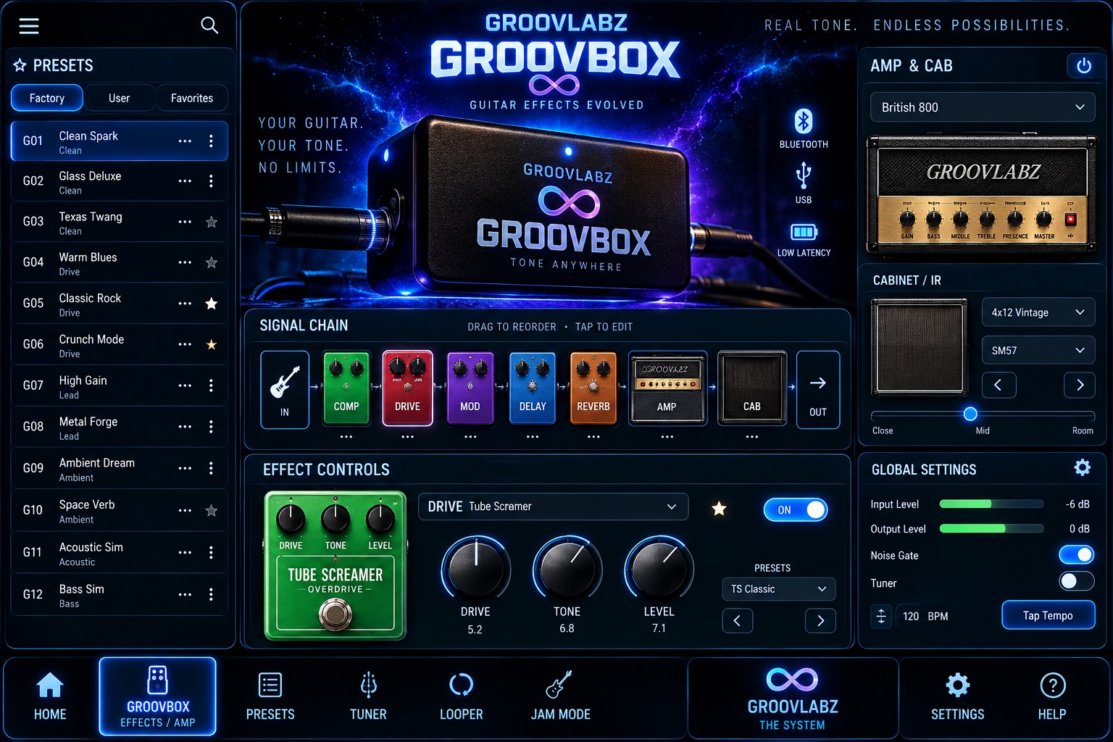1113x742 pixels.
Task: Select the purple MOD pedal
Action: click(470, 388)
